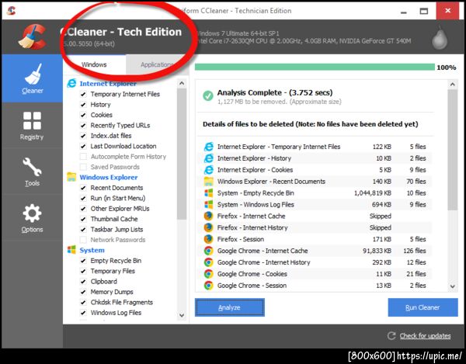466x364 pixels.
Task: Uncheck Empty Recycle Bin checkbox
Action: (83, 261)
